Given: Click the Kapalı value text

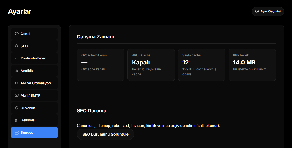Looking at the screenshot, I should (x=141, y=63).
